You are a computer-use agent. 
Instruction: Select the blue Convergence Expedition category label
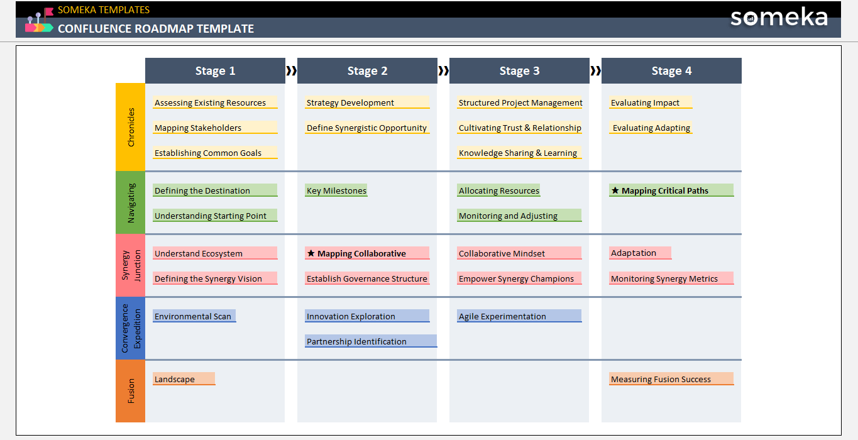point(131,328)
